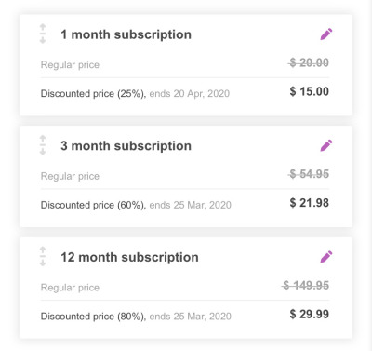Move 12 month subscription up with arrow
The height and width of the screenshot is (351, 372).
[43, 250]
